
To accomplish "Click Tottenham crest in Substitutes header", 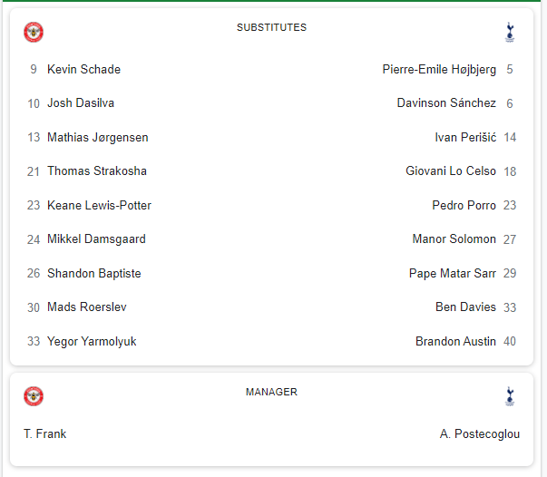I will (x=510, y=32).
